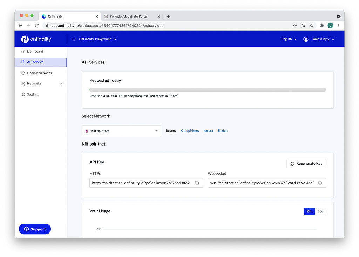The image size is (359, 257).
Task: Close the OnFinality browser tab
Action: click(97, 16)
